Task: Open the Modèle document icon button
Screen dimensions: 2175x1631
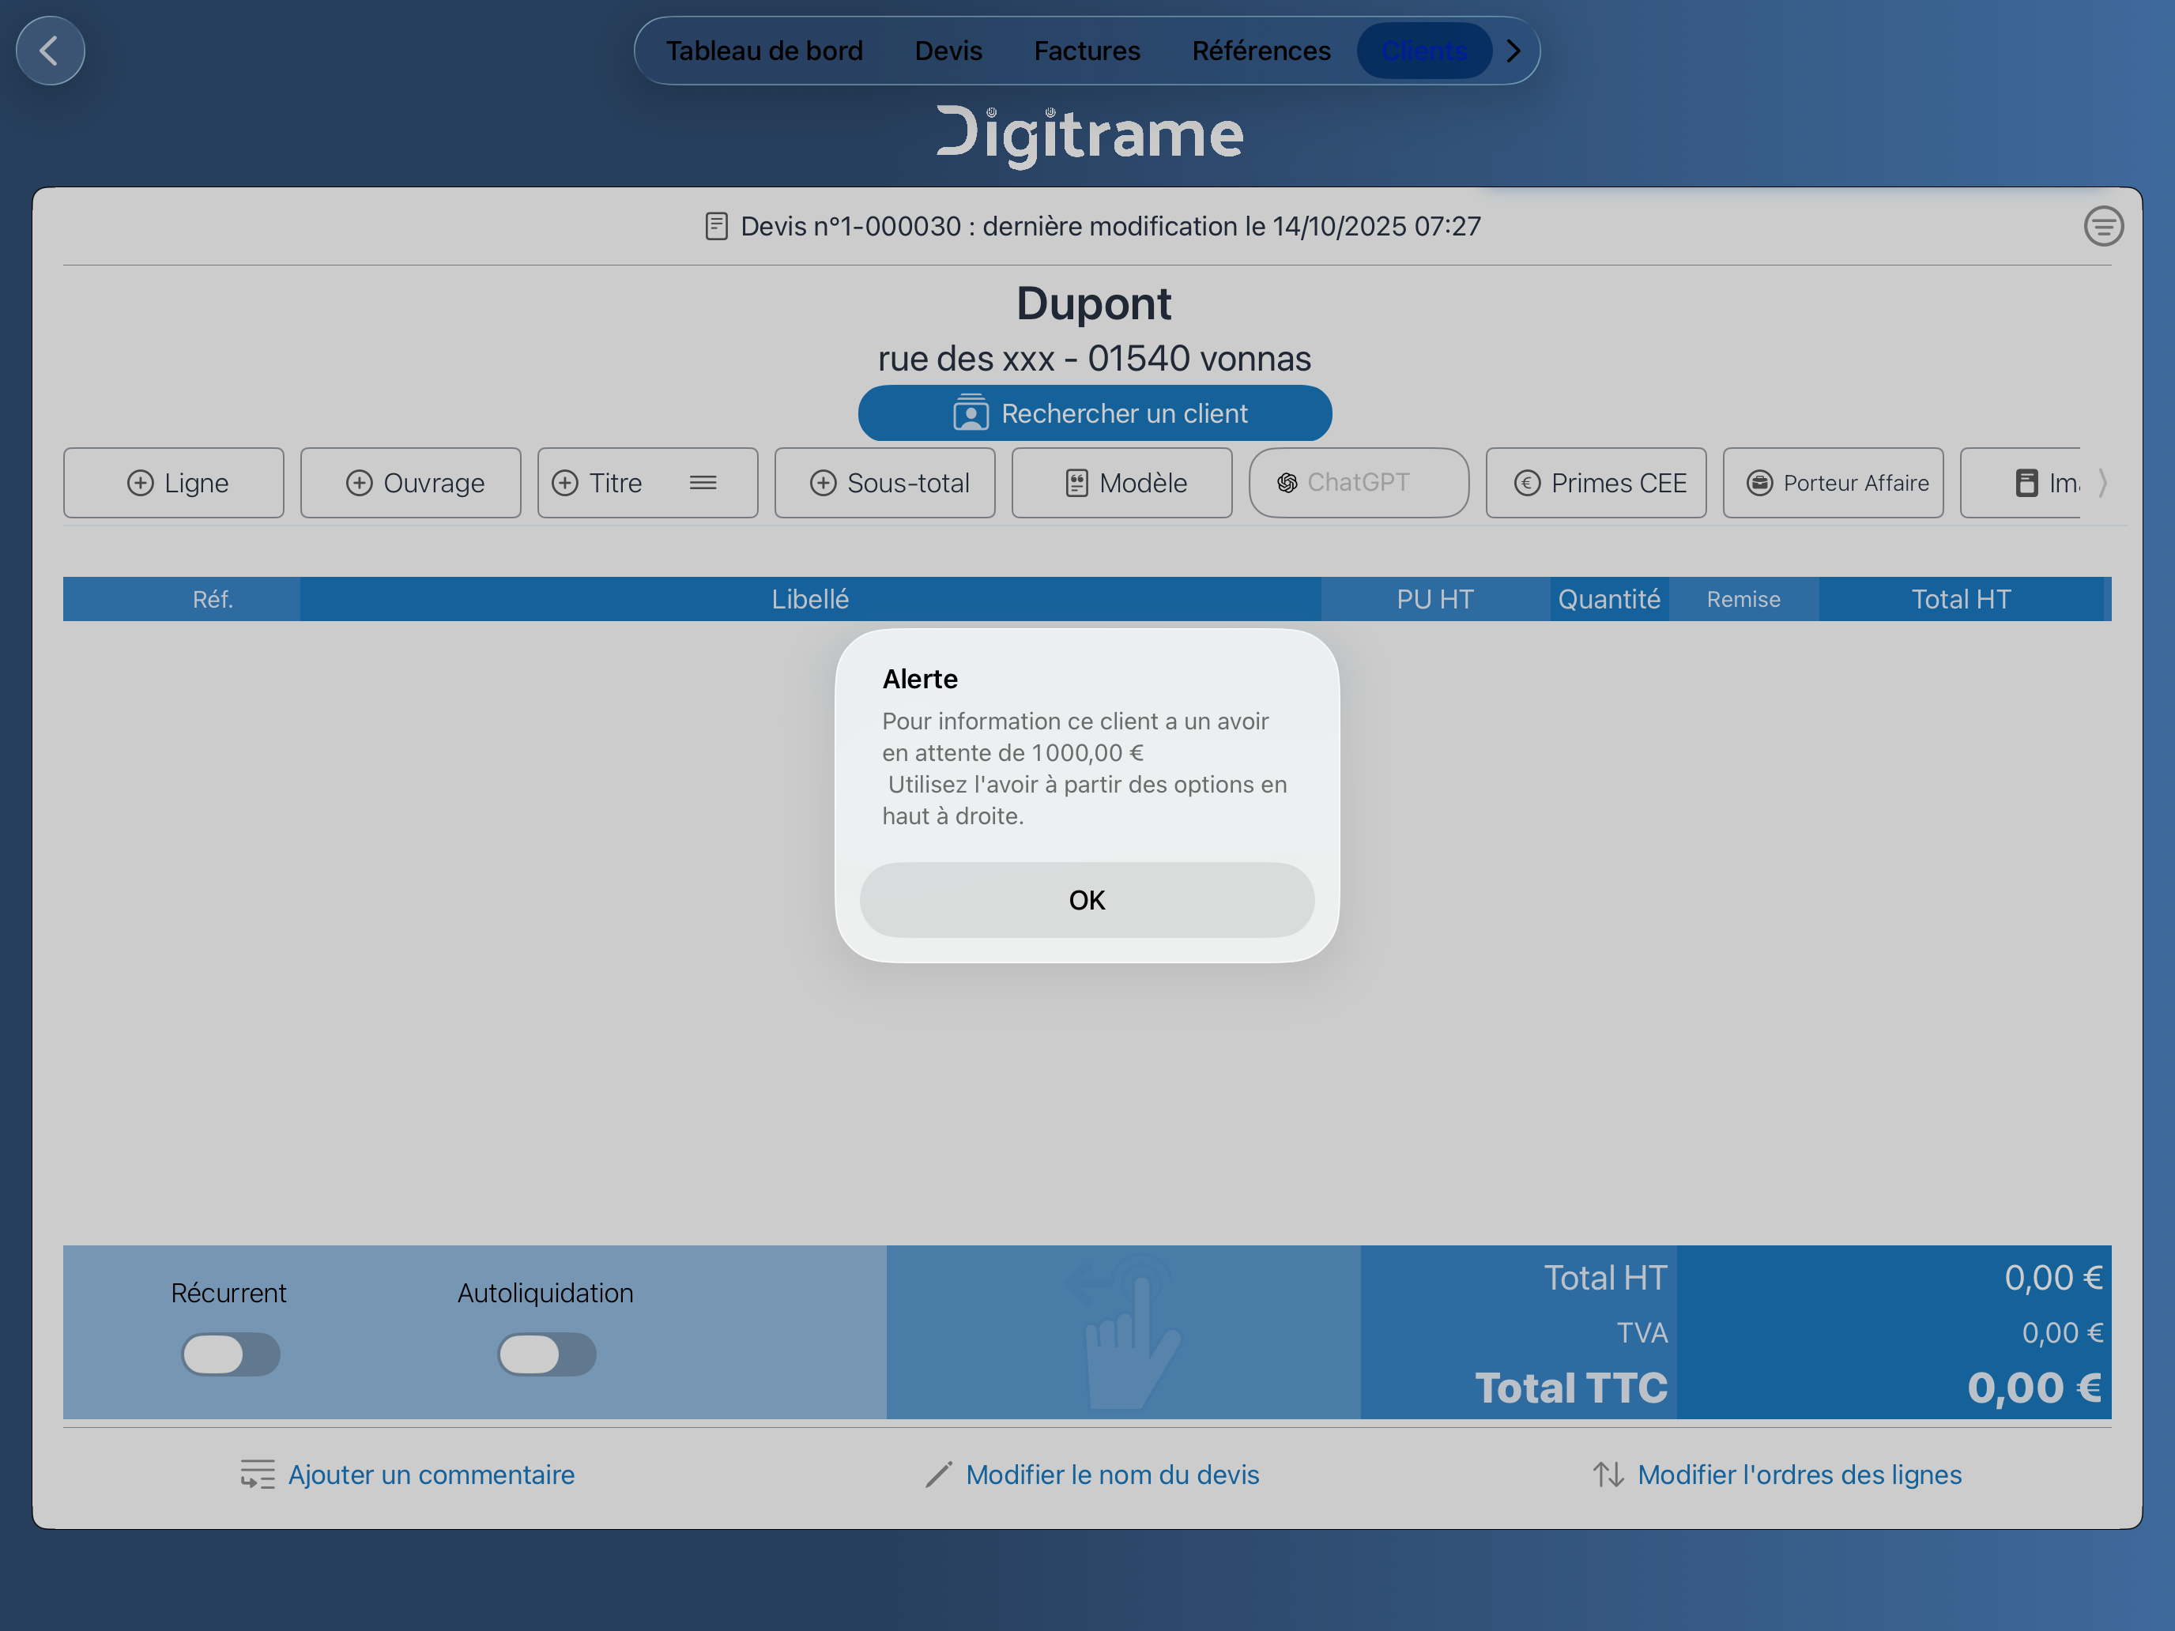Action: point(1122,483)
